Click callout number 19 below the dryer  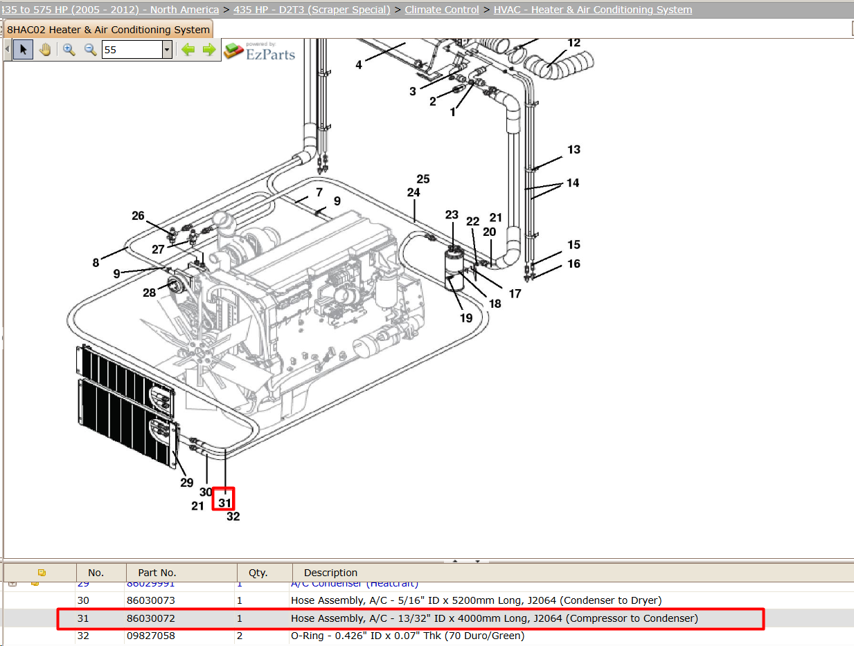(x=466, y=318)
